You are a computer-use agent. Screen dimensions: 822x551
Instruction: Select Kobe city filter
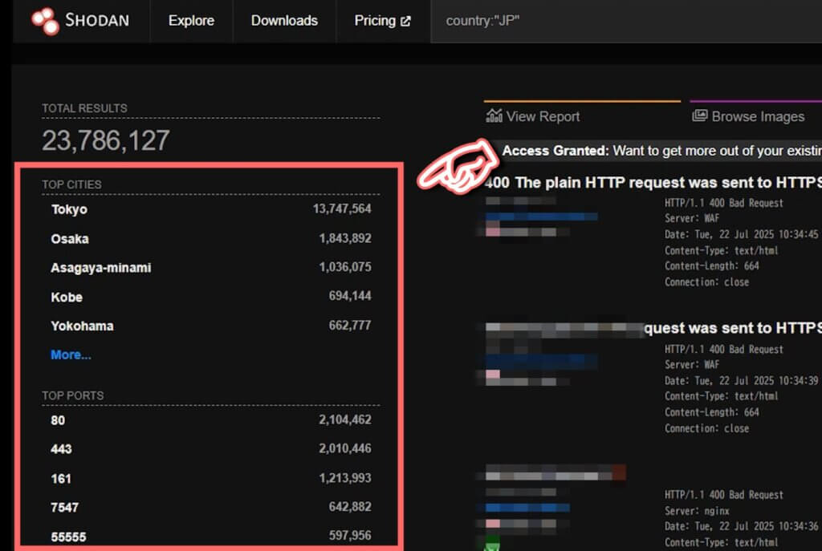pyautogui.click(x=67, y=297)
